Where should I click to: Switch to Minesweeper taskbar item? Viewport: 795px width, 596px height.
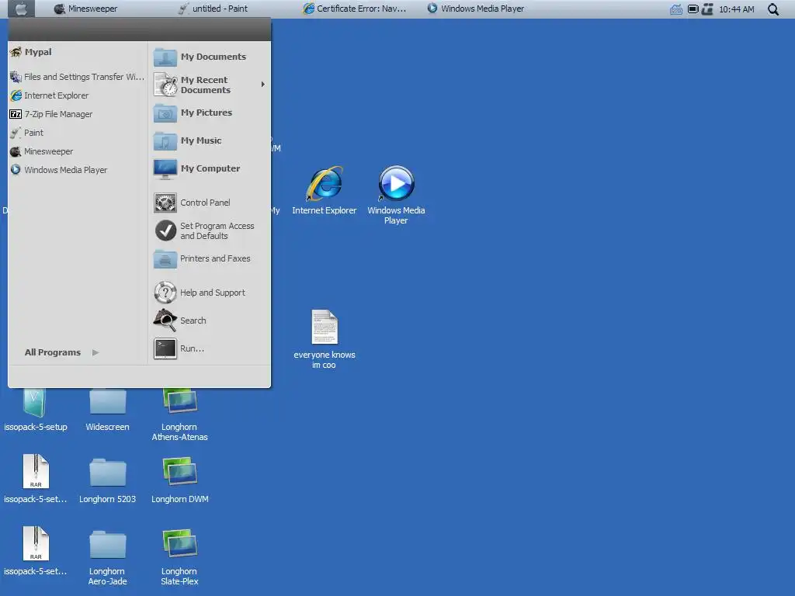point(85,9)
